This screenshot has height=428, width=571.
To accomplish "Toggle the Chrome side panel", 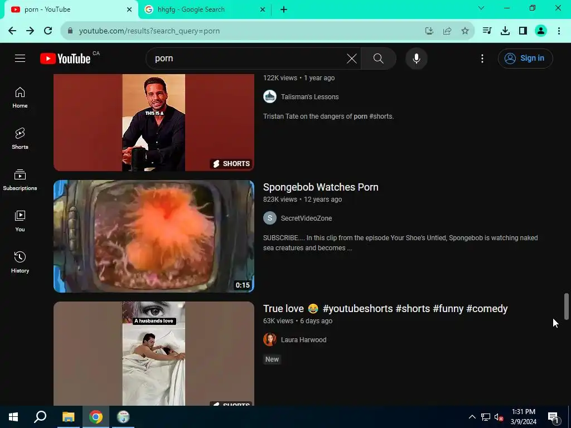I will [523, 31].
